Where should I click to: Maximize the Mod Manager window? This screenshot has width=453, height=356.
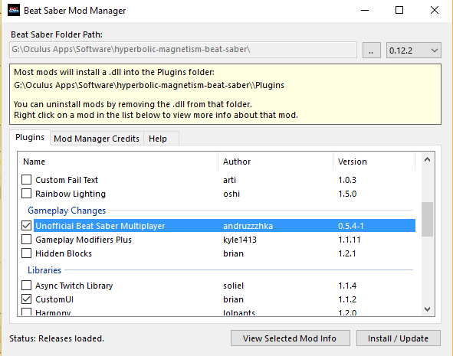[399, 11]
